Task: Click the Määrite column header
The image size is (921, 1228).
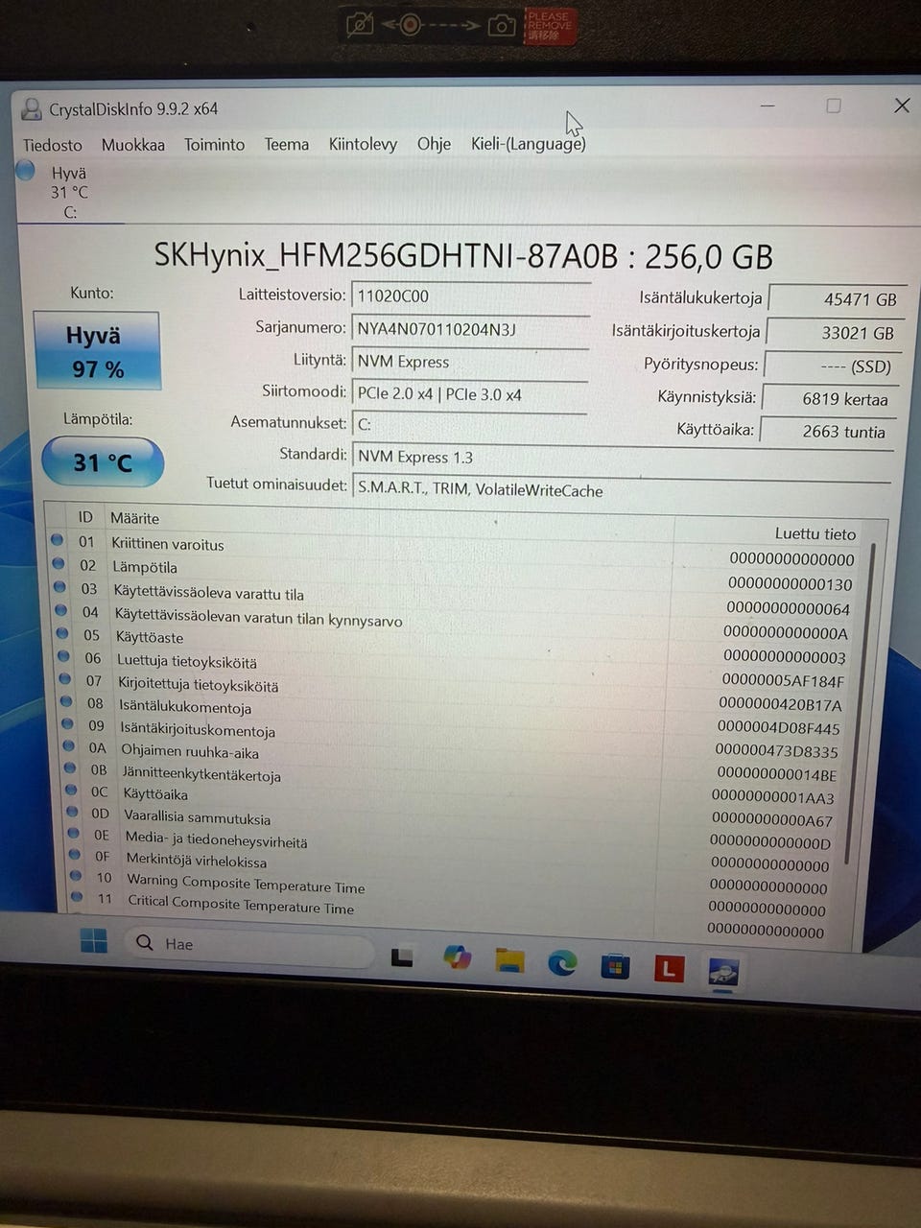Action: [134, 518]
